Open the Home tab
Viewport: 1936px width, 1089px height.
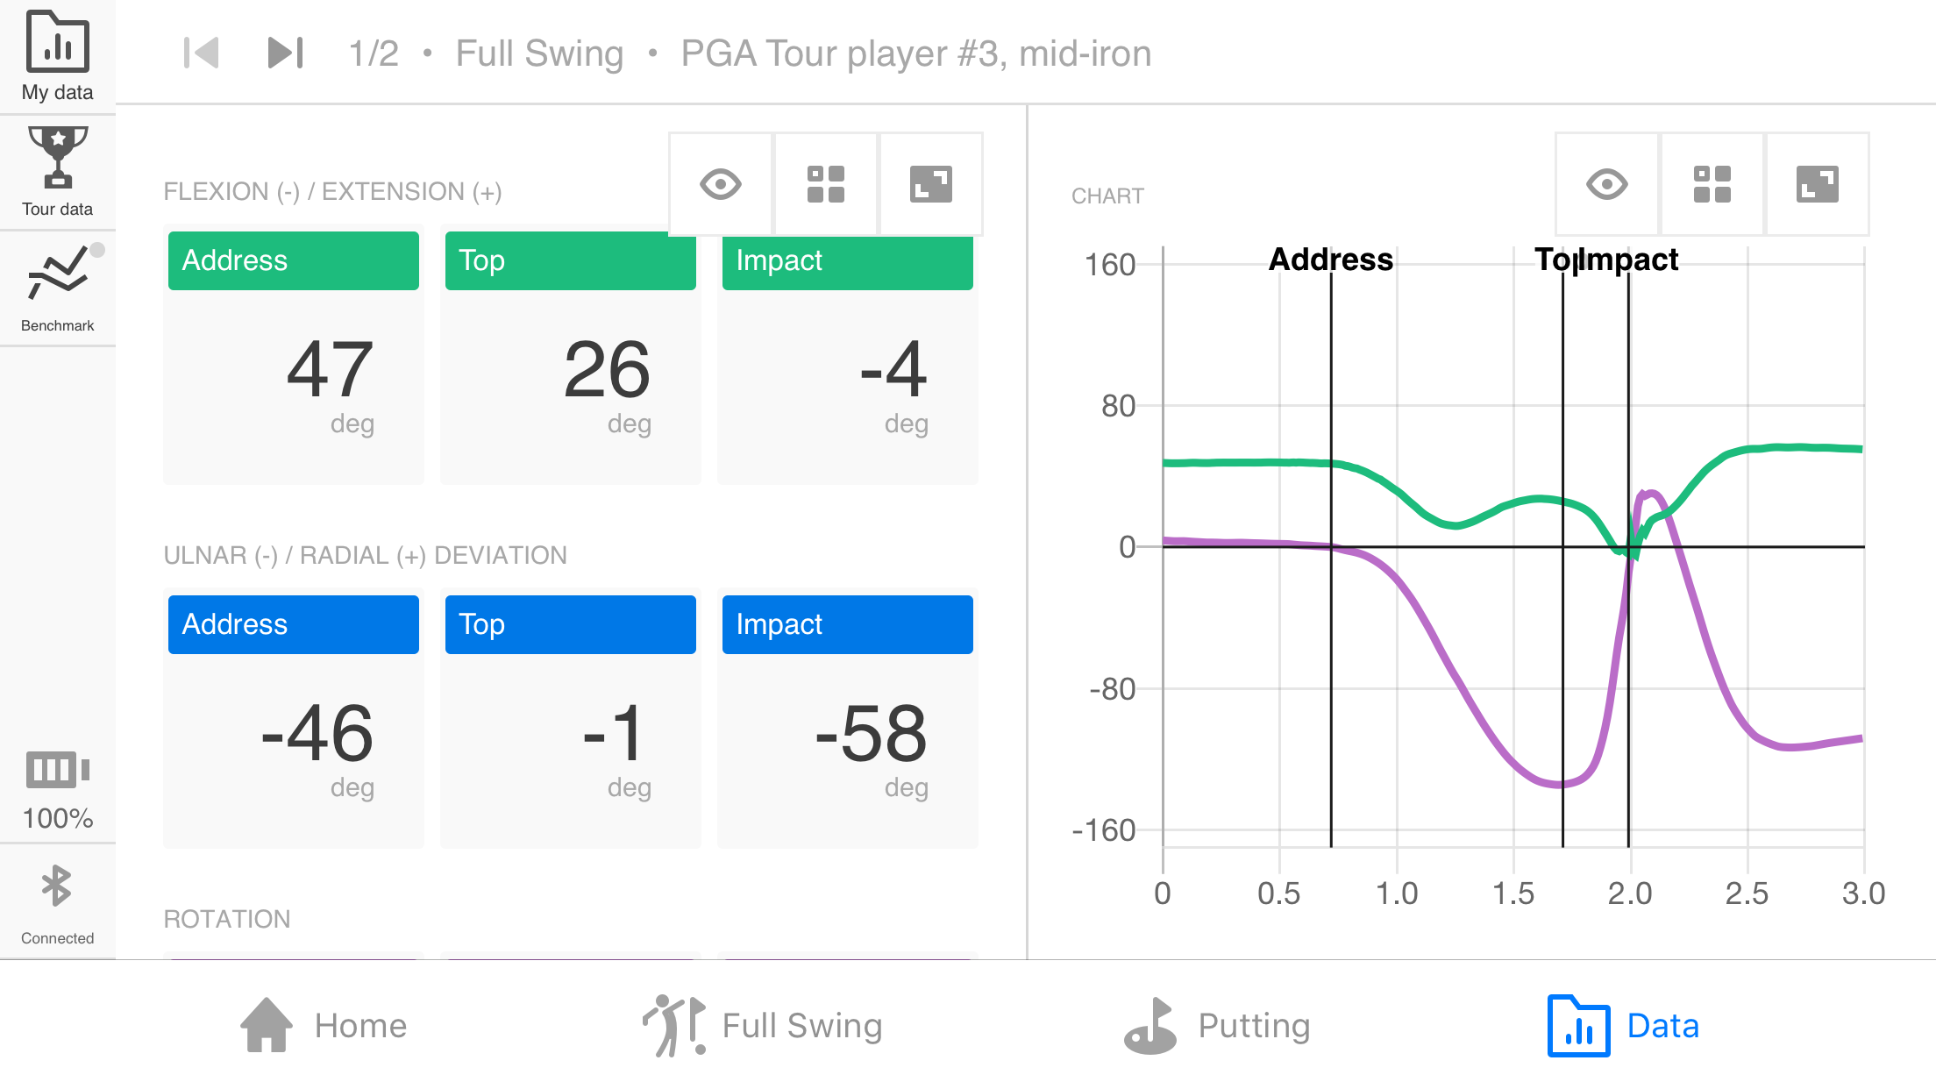point(324,1025)
